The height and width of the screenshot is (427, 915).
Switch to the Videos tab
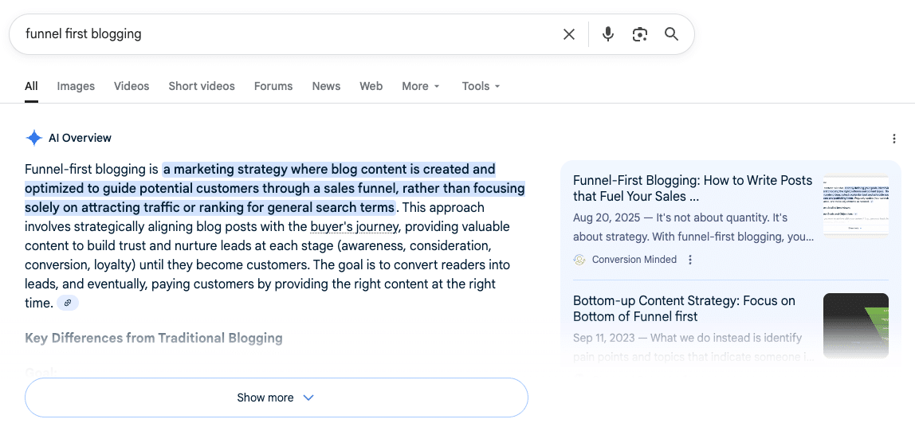[x=132, y=86]
